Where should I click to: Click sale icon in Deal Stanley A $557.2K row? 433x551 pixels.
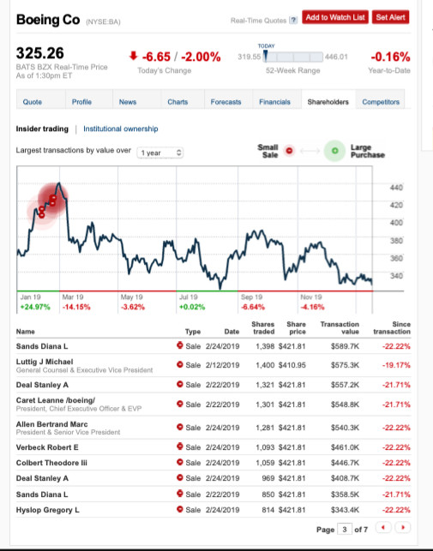(x=180, y=384)
